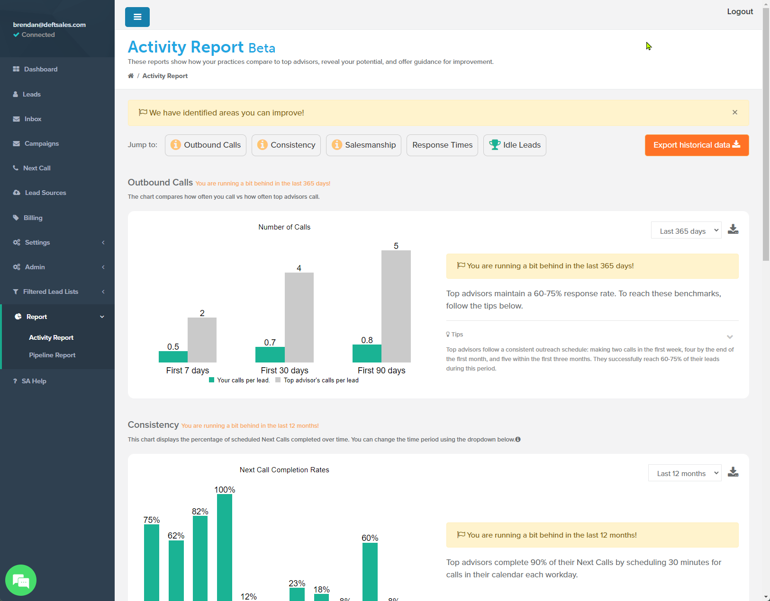Viewport: 770px width, 601px height.
Task: Toggle the 'Your calls per lead' legend swatch
Action: (211, 380)
